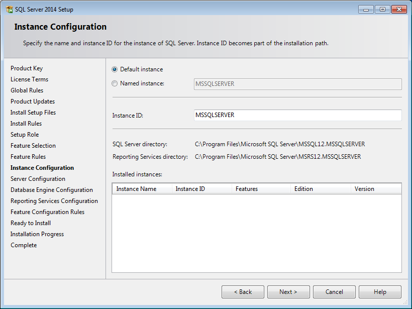Select the Named instance radio button
This screenshot has width=412, height=309.
115,83
